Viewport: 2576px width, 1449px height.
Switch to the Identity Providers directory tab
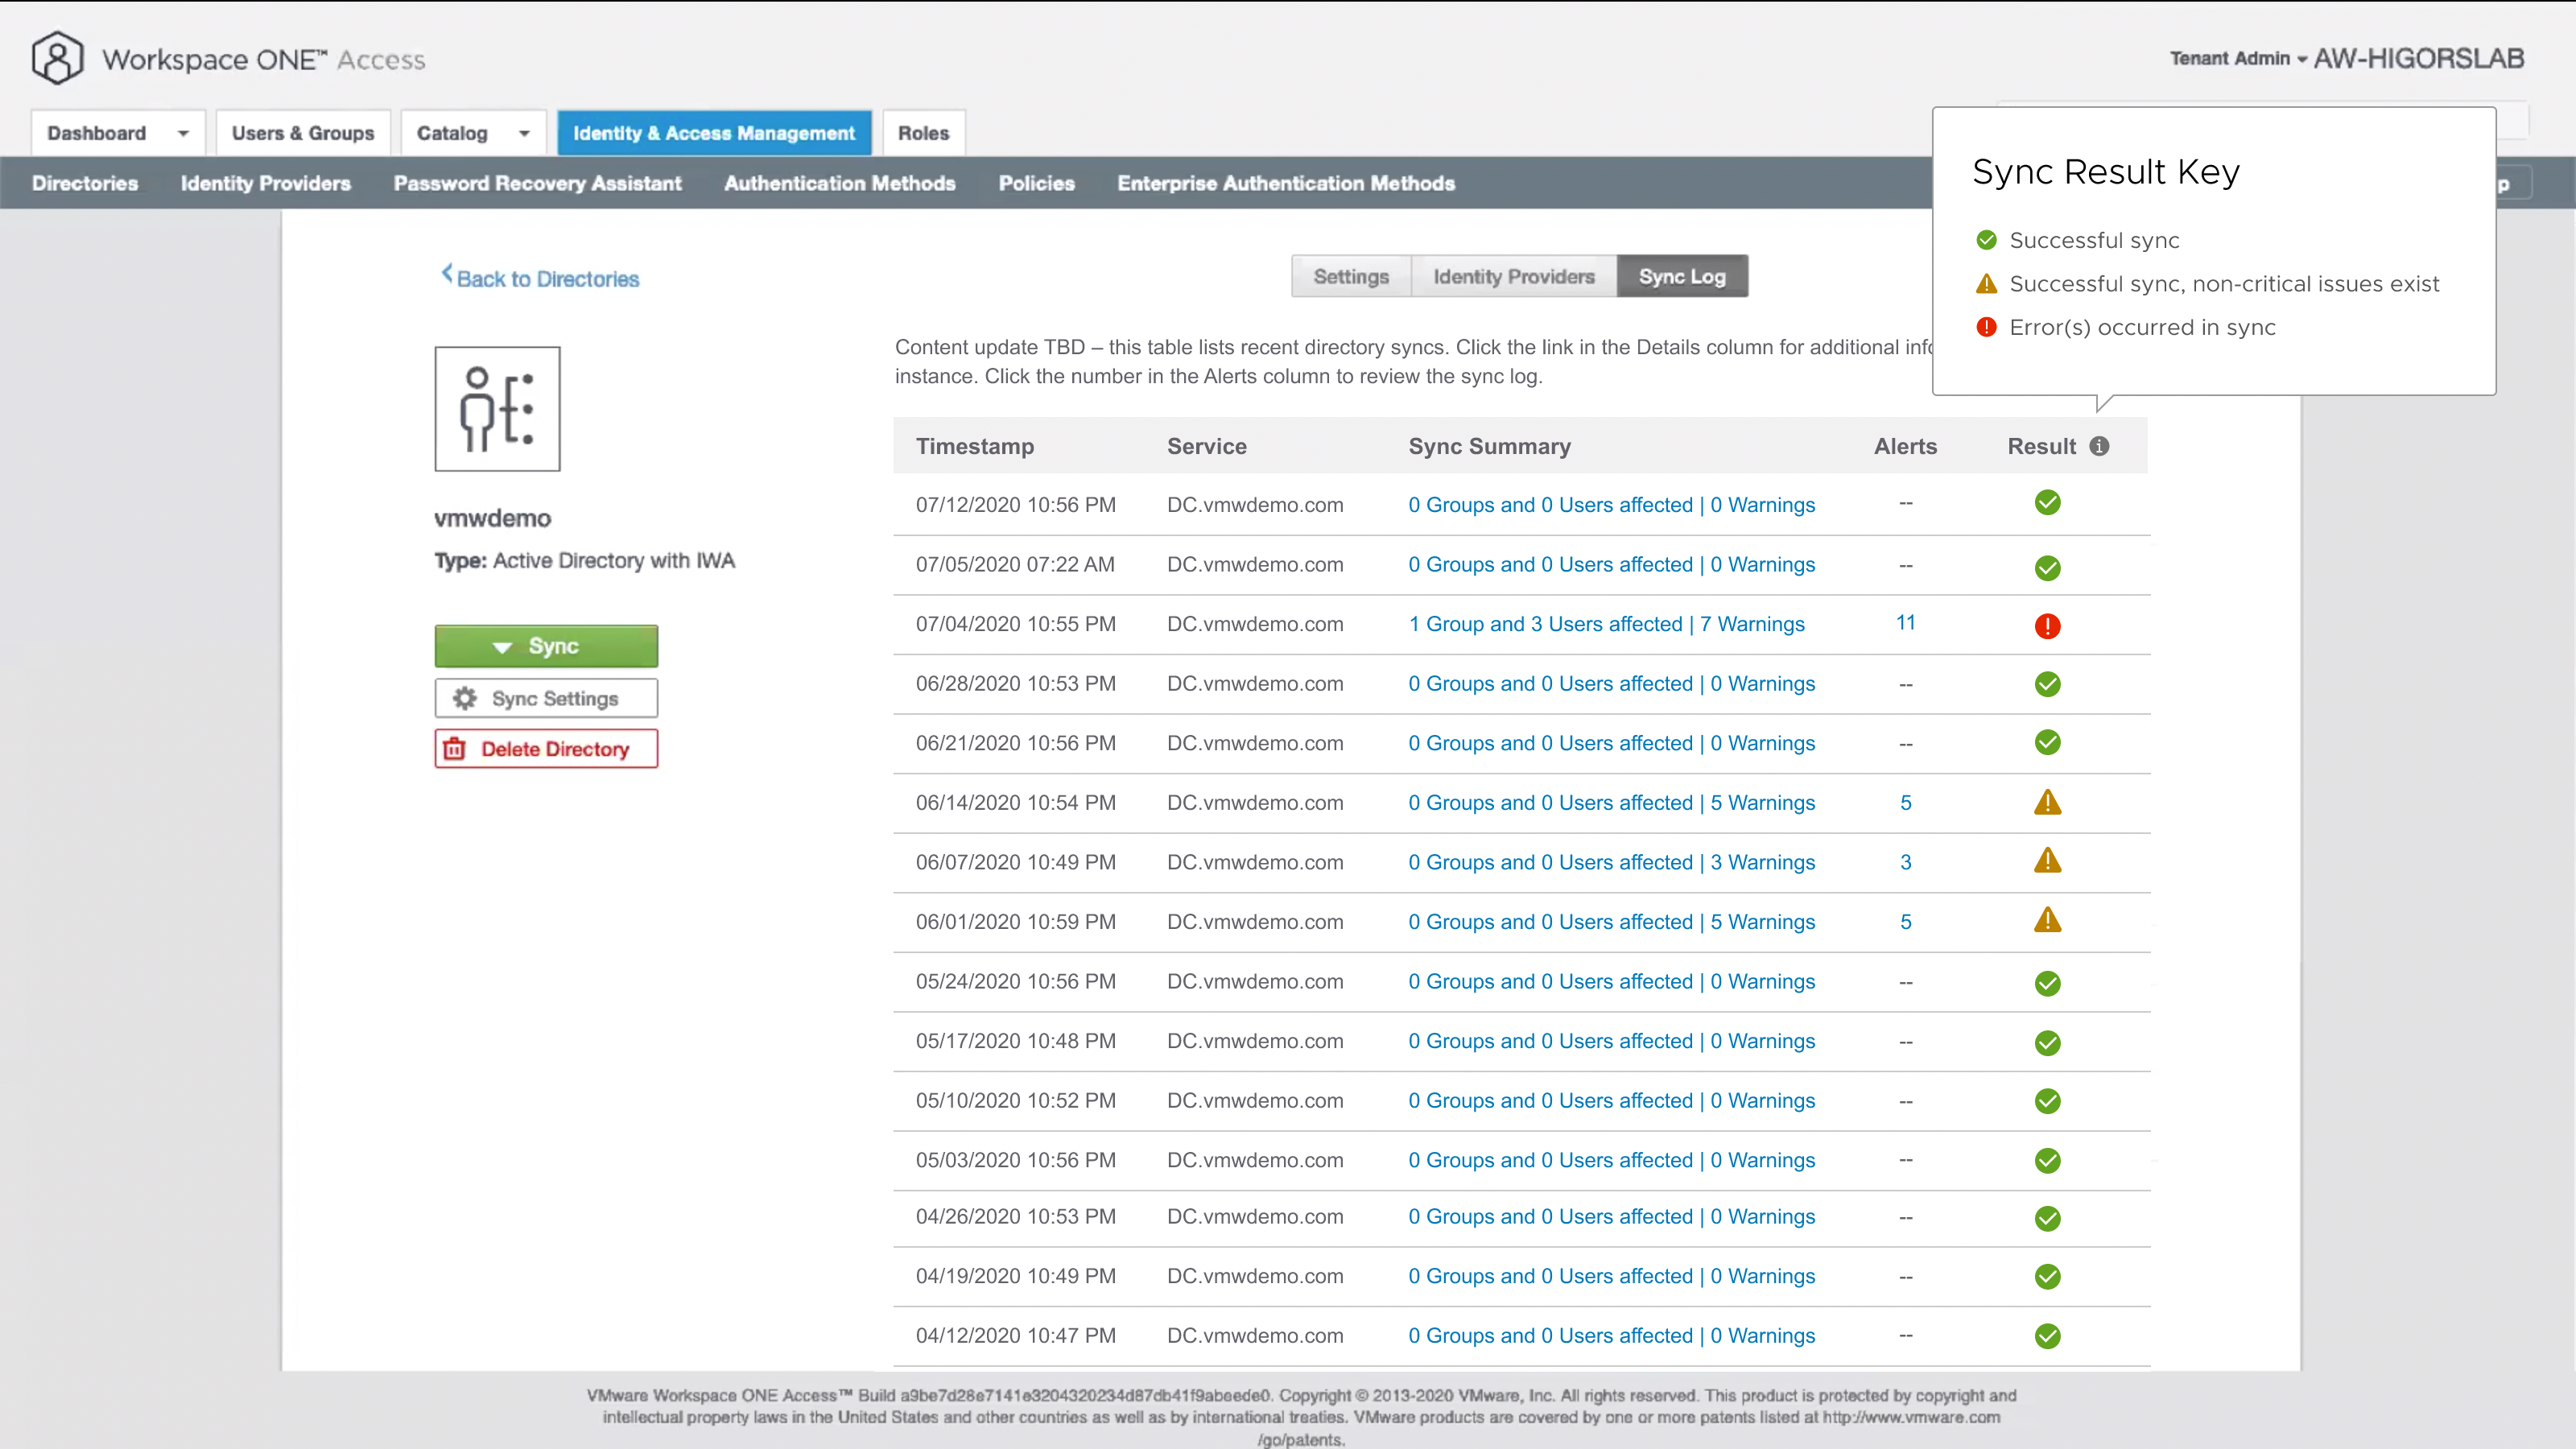1513,276
